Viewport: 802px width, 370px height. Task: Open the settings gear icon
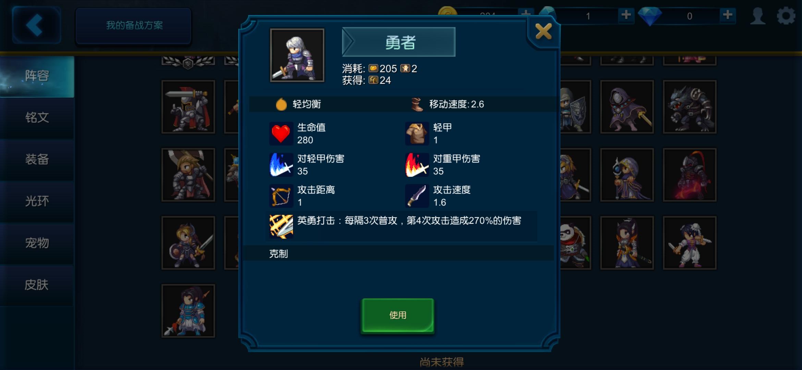pyautogui.click(x=786, y=16)
